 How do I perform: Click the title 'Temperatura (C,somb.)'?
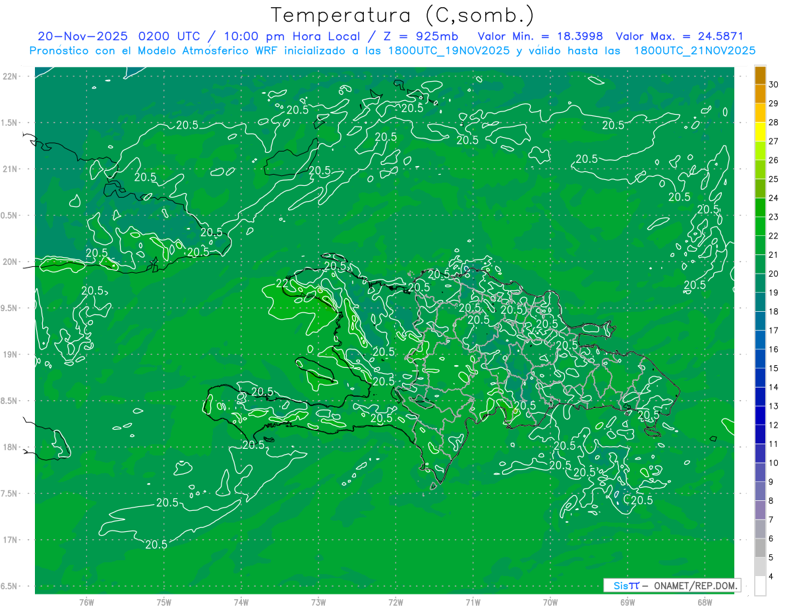tap(403, 15)
